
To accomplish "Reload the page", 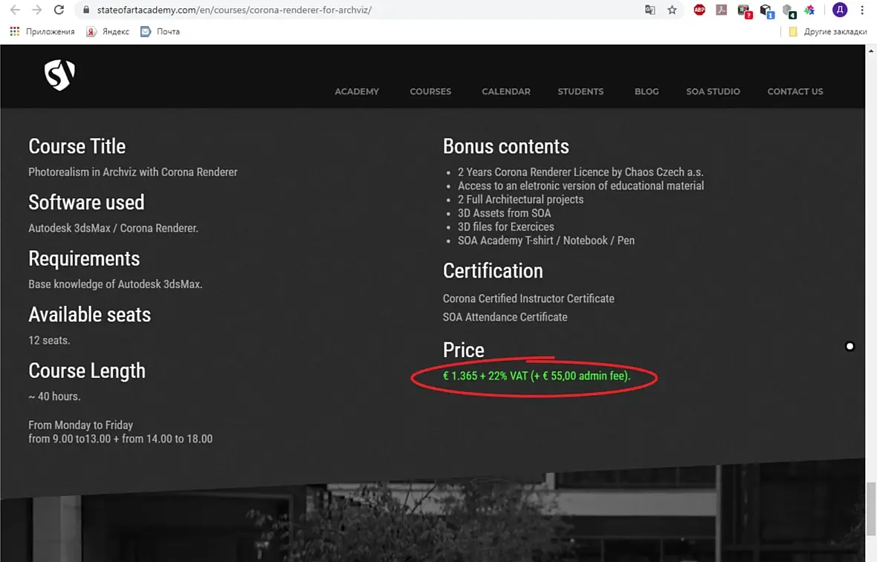I will pyautogui.click(x=59, y=10).
